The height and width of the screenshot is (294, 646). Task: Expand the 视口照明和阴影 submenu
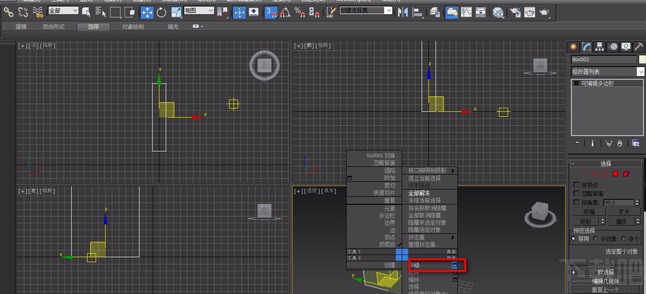(430, 171)
